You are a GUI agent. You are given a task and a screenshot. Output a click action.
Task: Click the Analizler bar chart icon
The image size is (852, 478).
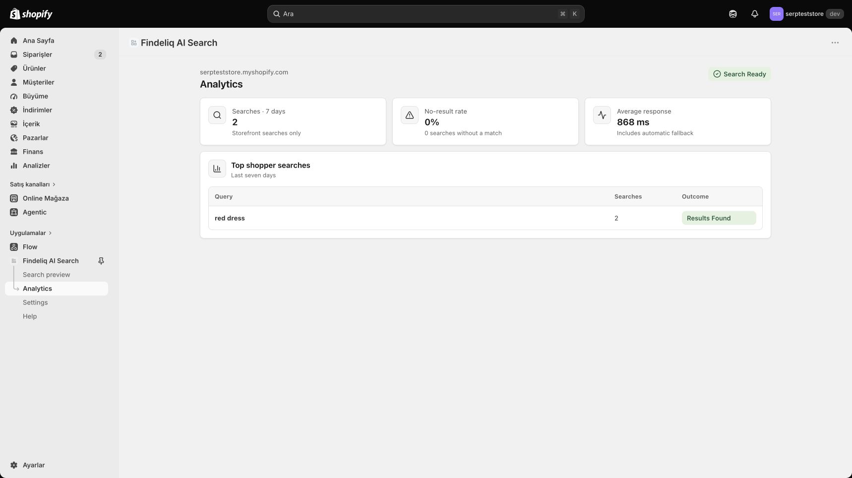point(14,166)
